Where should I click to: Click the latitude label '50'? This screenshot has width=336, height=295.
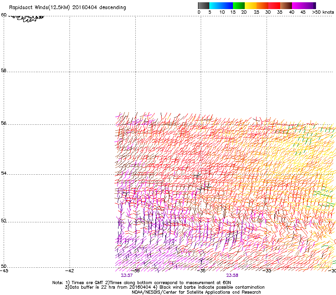coord(4,266)
